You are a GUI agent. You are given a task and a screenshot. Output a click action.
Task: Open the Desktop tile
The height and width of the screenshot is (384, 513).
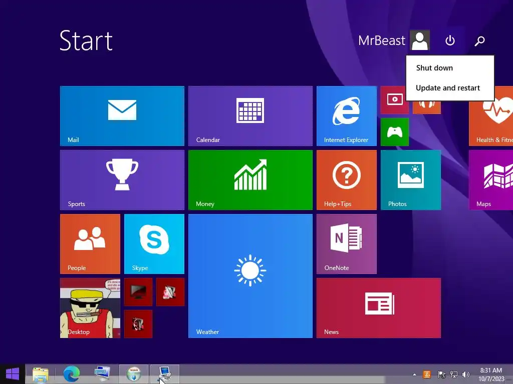point(90,308)
